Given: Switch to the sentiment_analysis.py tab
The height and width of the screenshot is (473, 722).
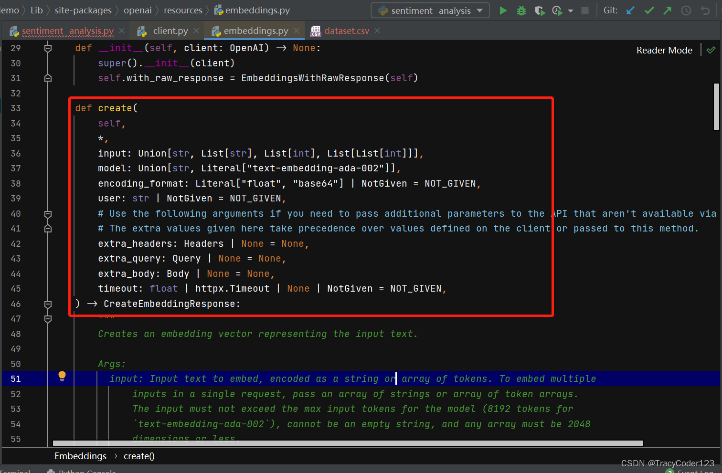Looking at the screenshot, I should point(67,31).
